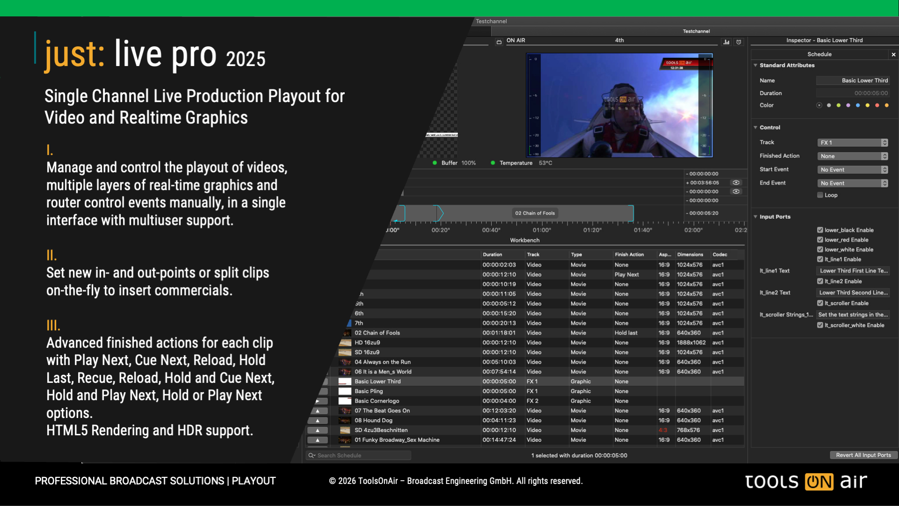
Task: Open the Track FX 1 dropdown
Action: click(853, 143)
